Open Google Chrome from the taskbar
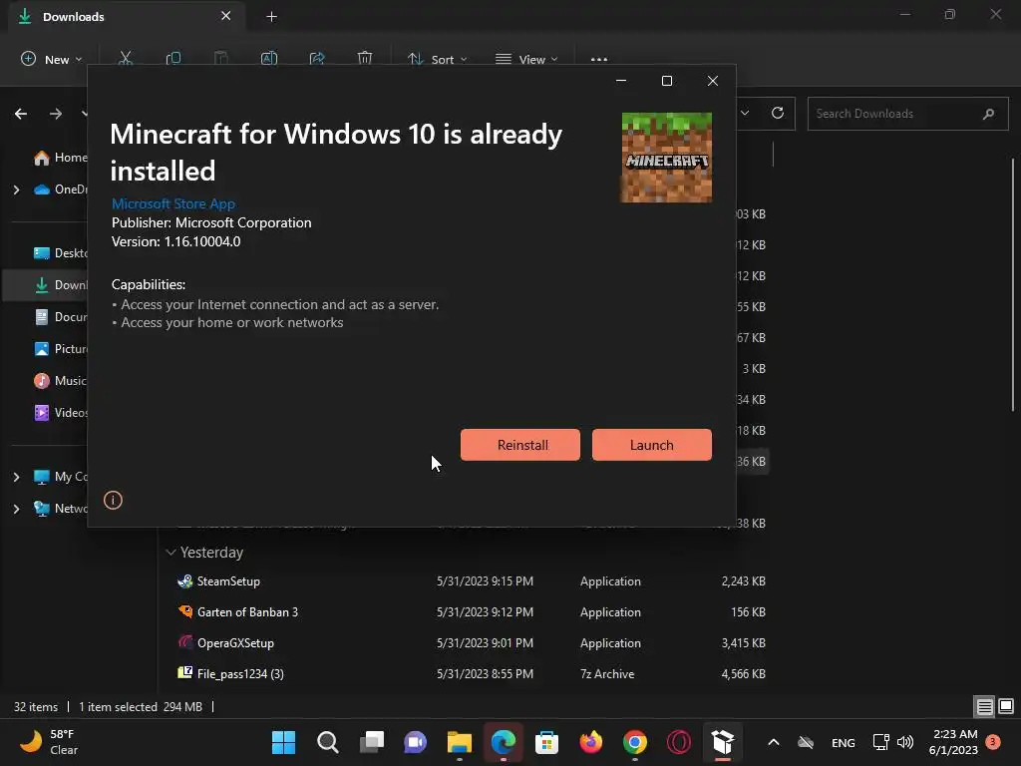Screen dimensions: 1021x766 point(635,742)
